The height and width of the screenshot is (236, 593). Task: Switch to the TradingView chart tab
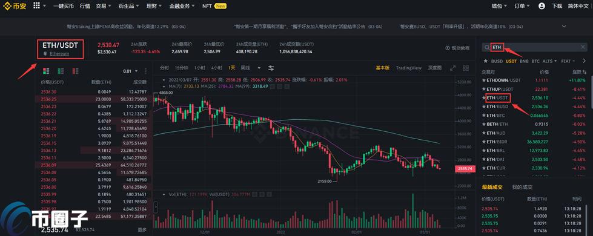point(408,68)
